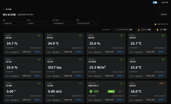Viewport: 171px width, 104px height.
Task: Switch the 보광등 라인 [1] relay to ON
Action: pos(111,91)
